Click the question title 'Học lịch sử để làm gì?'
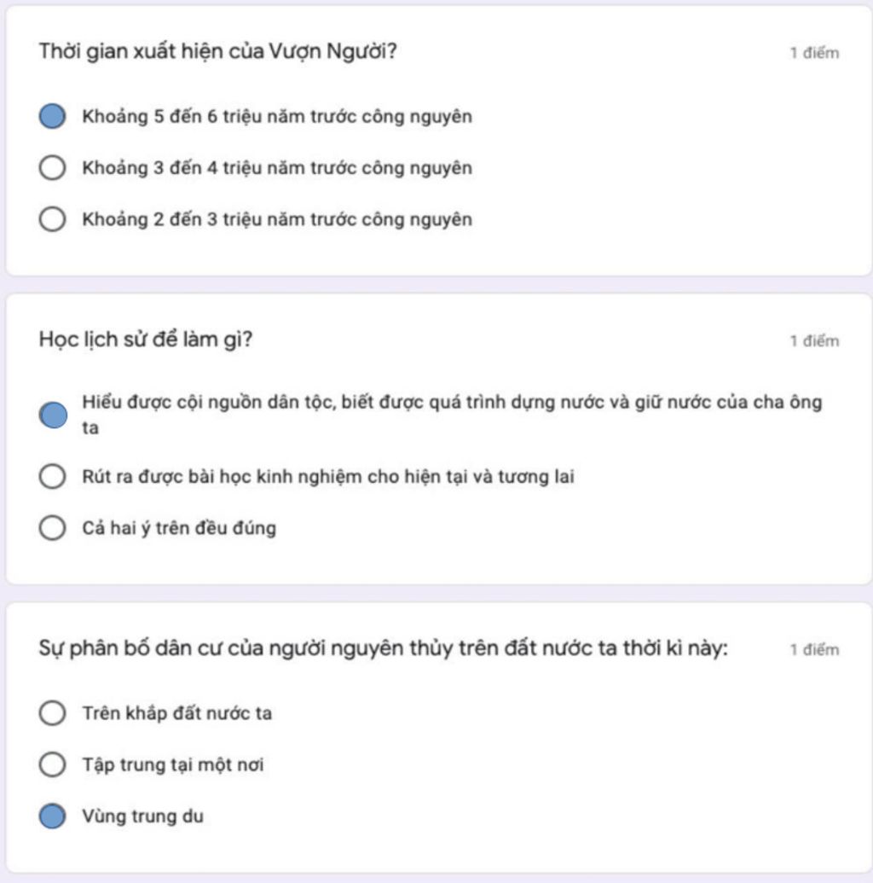This screenshot has height=883, width=873. click(146, 340)
